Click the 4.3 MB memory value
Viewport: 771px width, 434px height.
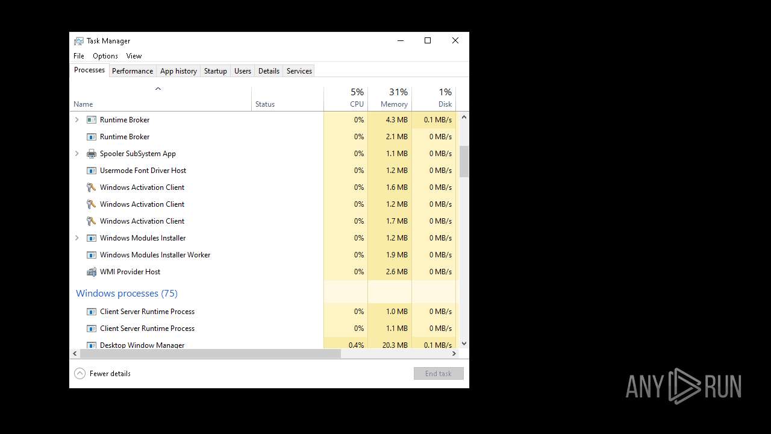(397, 120)
